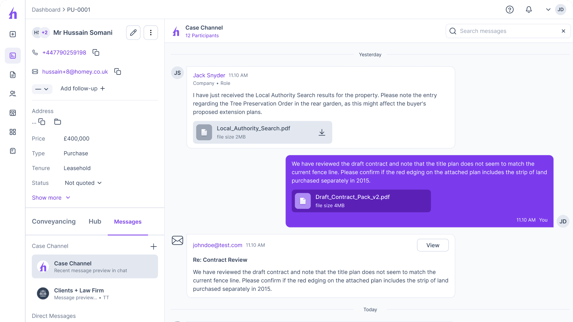Screen dimensions: 573x322
Task: Open the notifications bell
Action: point(529,10)
